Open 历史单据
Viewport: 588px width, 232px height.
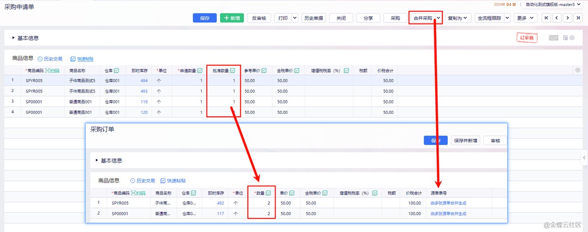pyautogui.click(x=314, y=18)
